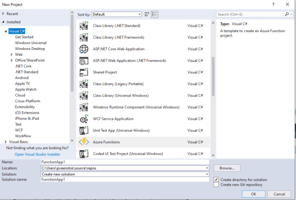Click the Unit Test App flask icon
Screen dimensions: 296x200
(x=84, y=130)
